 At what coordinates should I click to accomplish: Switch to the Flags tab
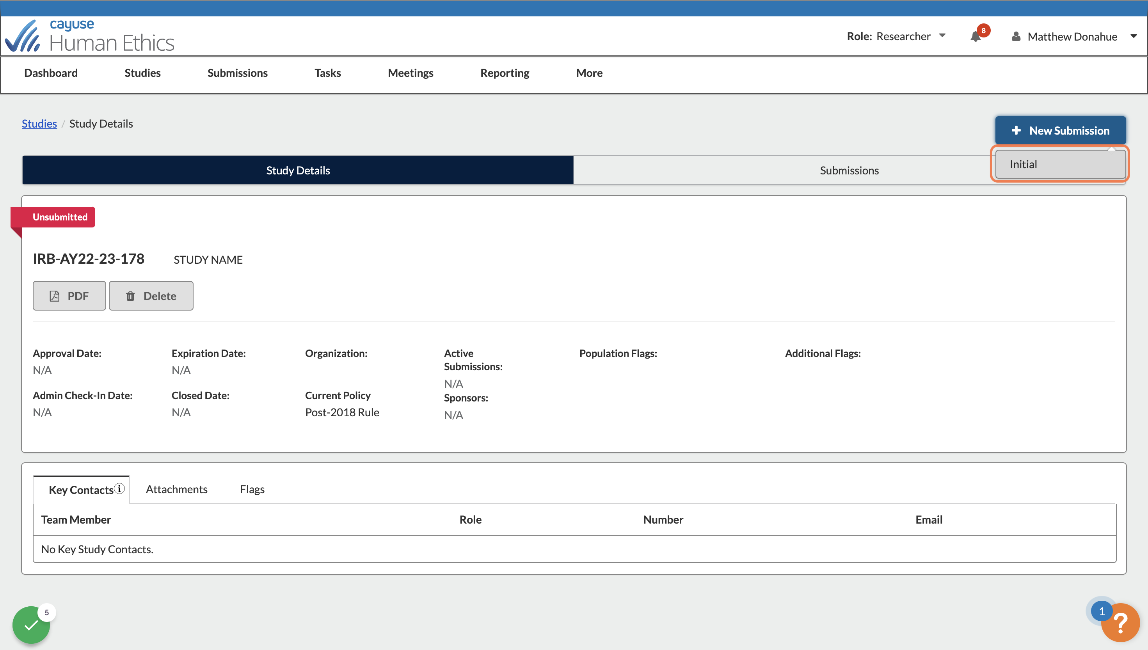pos(252,489)
